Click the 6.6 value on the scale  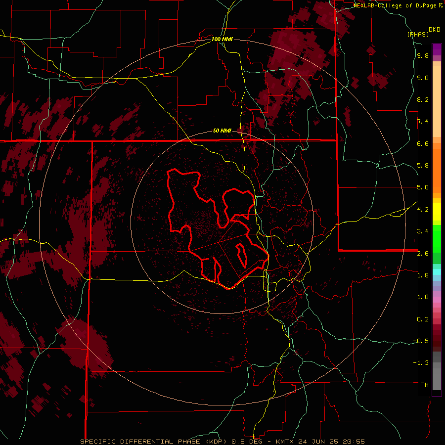(423, 144)
